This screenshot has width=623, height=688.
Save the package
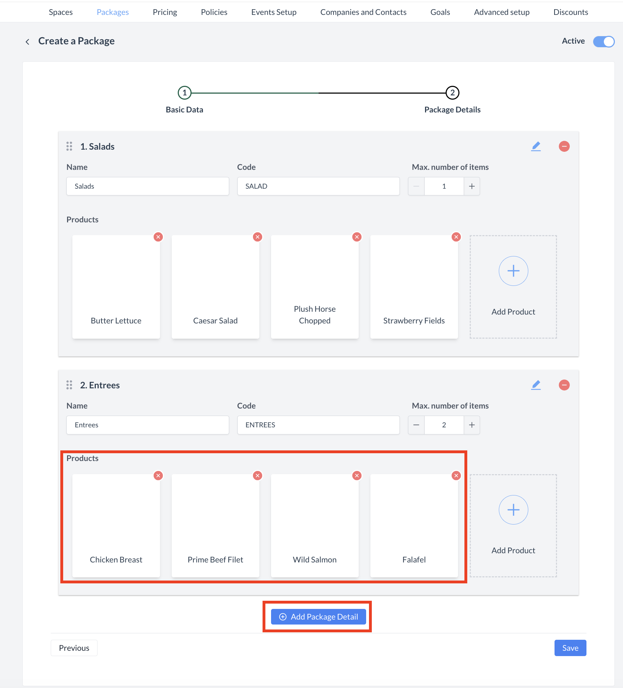coord(570,648)
